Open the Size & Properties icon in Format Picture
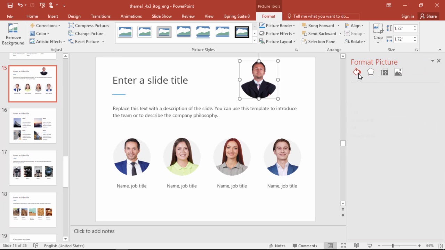 point(385,72)
